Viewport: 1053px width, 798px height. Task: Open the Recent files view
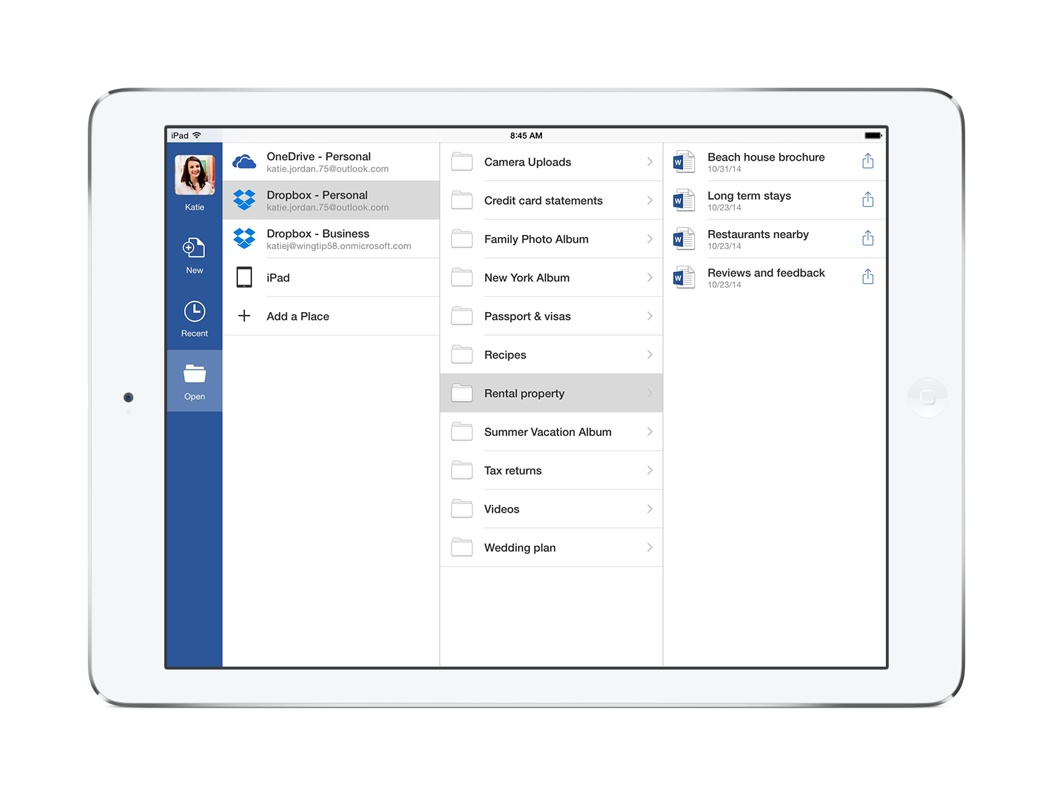point(194,313)
